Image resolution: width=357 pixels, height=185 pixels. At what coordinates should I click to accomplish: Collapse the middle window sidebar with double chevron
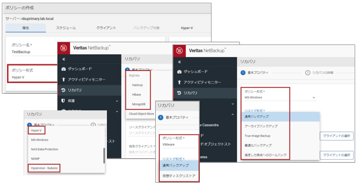click(x=64, y=59)
